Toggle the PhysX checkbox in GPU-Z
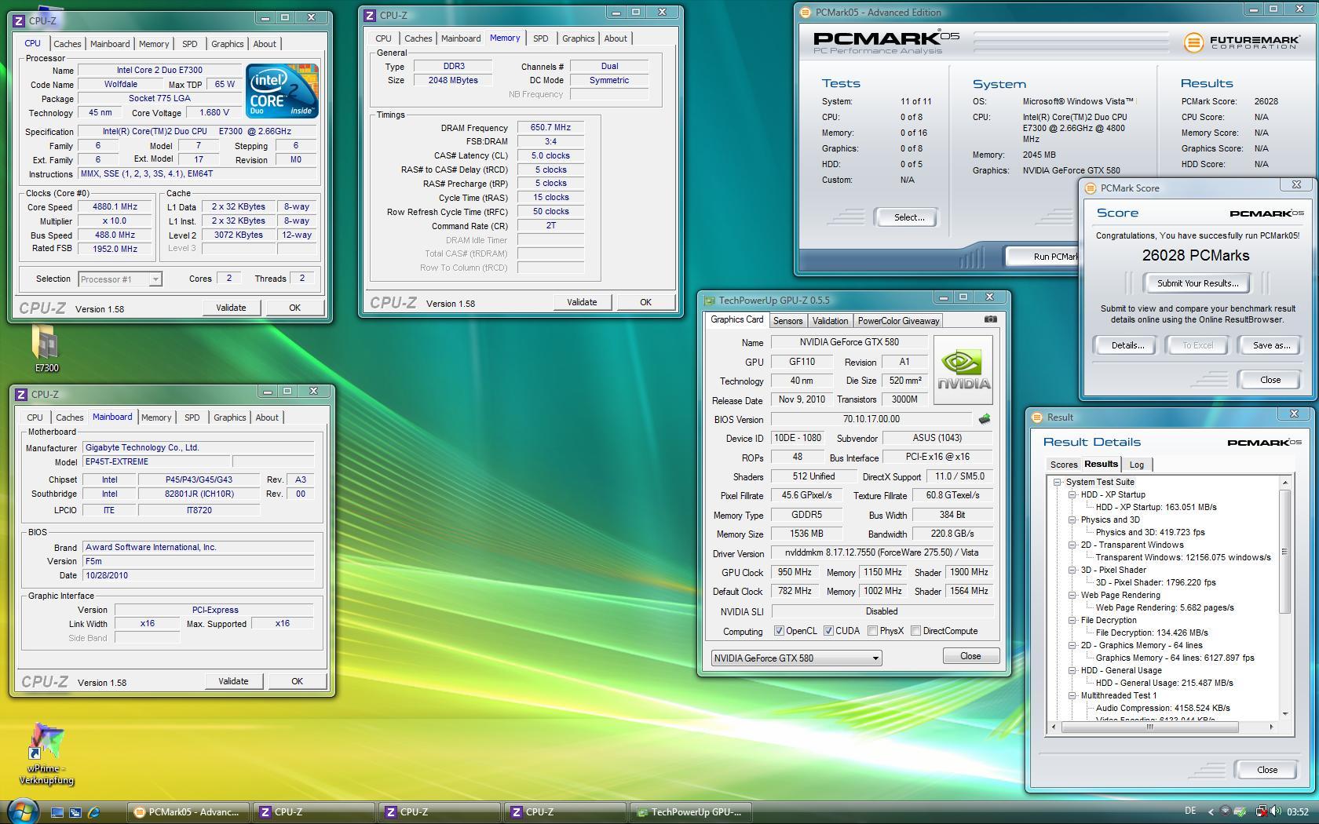Screen dimensions: 1319x824 (872, 631)
